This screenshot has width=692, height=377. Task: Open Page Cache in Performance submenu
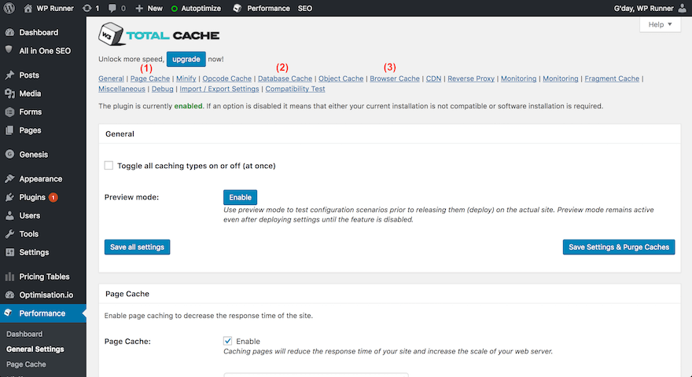[x=26, y=364]
